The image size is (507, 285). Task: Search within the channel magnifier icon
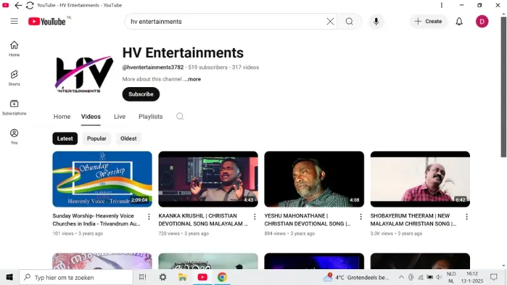(180, 116)
